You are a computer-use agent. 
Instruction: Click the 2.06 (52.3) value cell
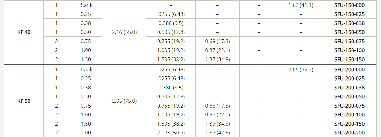tap(301, 69)
